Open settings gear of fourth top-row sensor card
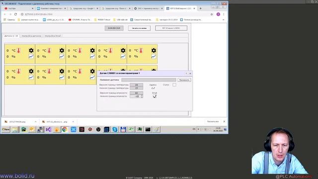318x179 pixels. [x=123, y=50]
